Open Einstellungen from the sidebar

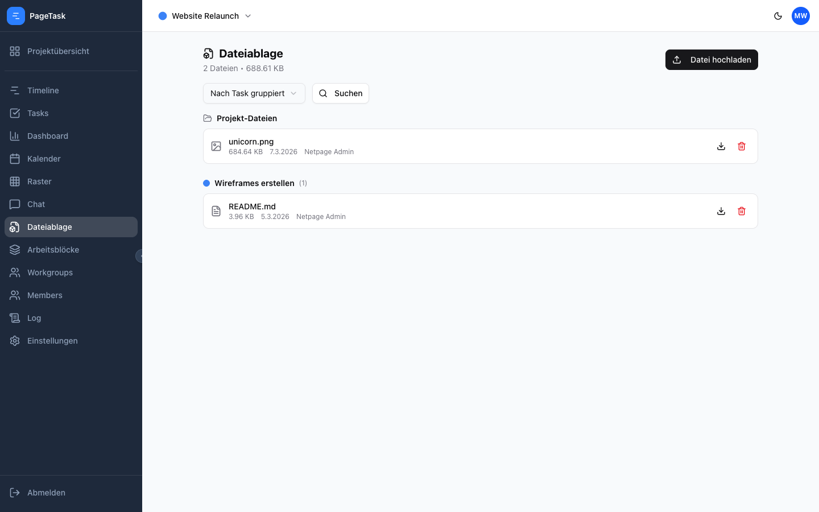(x=52, y=341)
